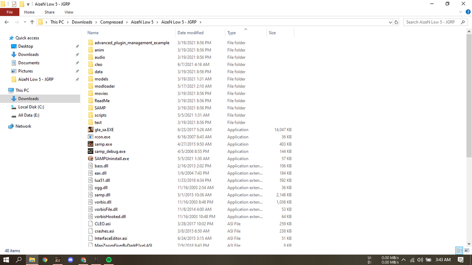Switch to the Share ribbon tab

49,12
